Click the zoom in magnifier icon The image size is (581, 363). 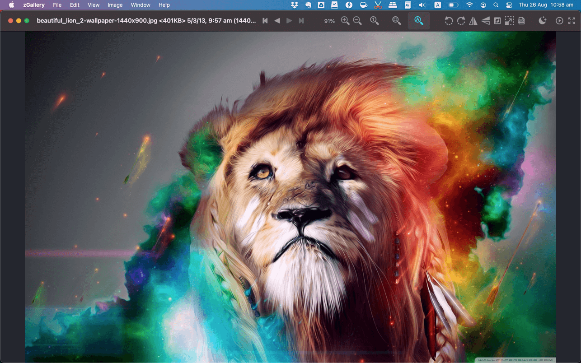[345, 21]
